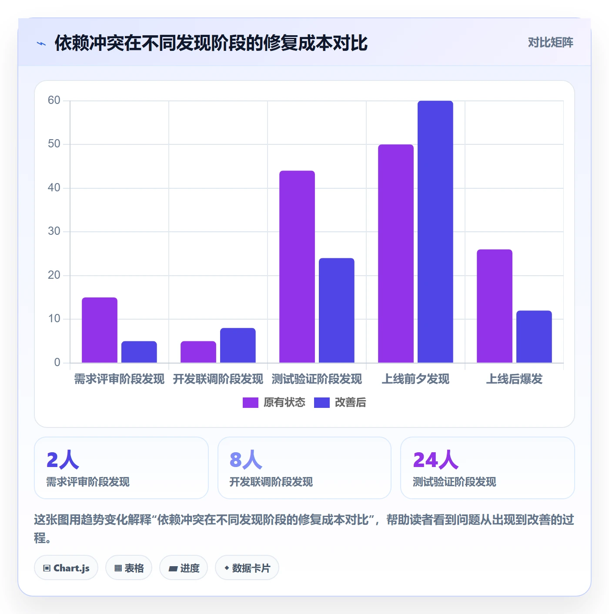Click the purple 上线前夕发现 bar
Image resolution: width=609 pixels, height=614 pixels.
click(396, 254)
